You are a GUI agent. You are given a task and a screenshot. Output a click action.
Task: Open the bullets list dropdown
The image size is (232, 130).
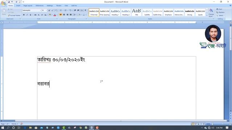63,10
